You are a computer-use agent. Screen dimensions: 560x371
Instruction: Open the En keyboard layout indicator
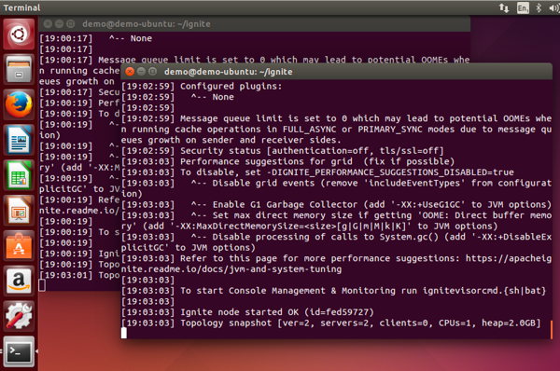523,7
